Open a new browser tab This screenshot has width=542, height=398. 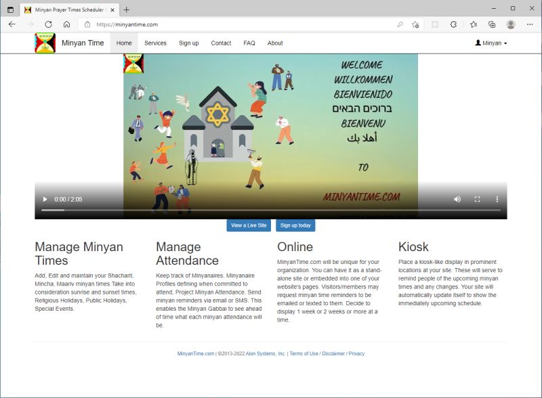coord(127,9)
